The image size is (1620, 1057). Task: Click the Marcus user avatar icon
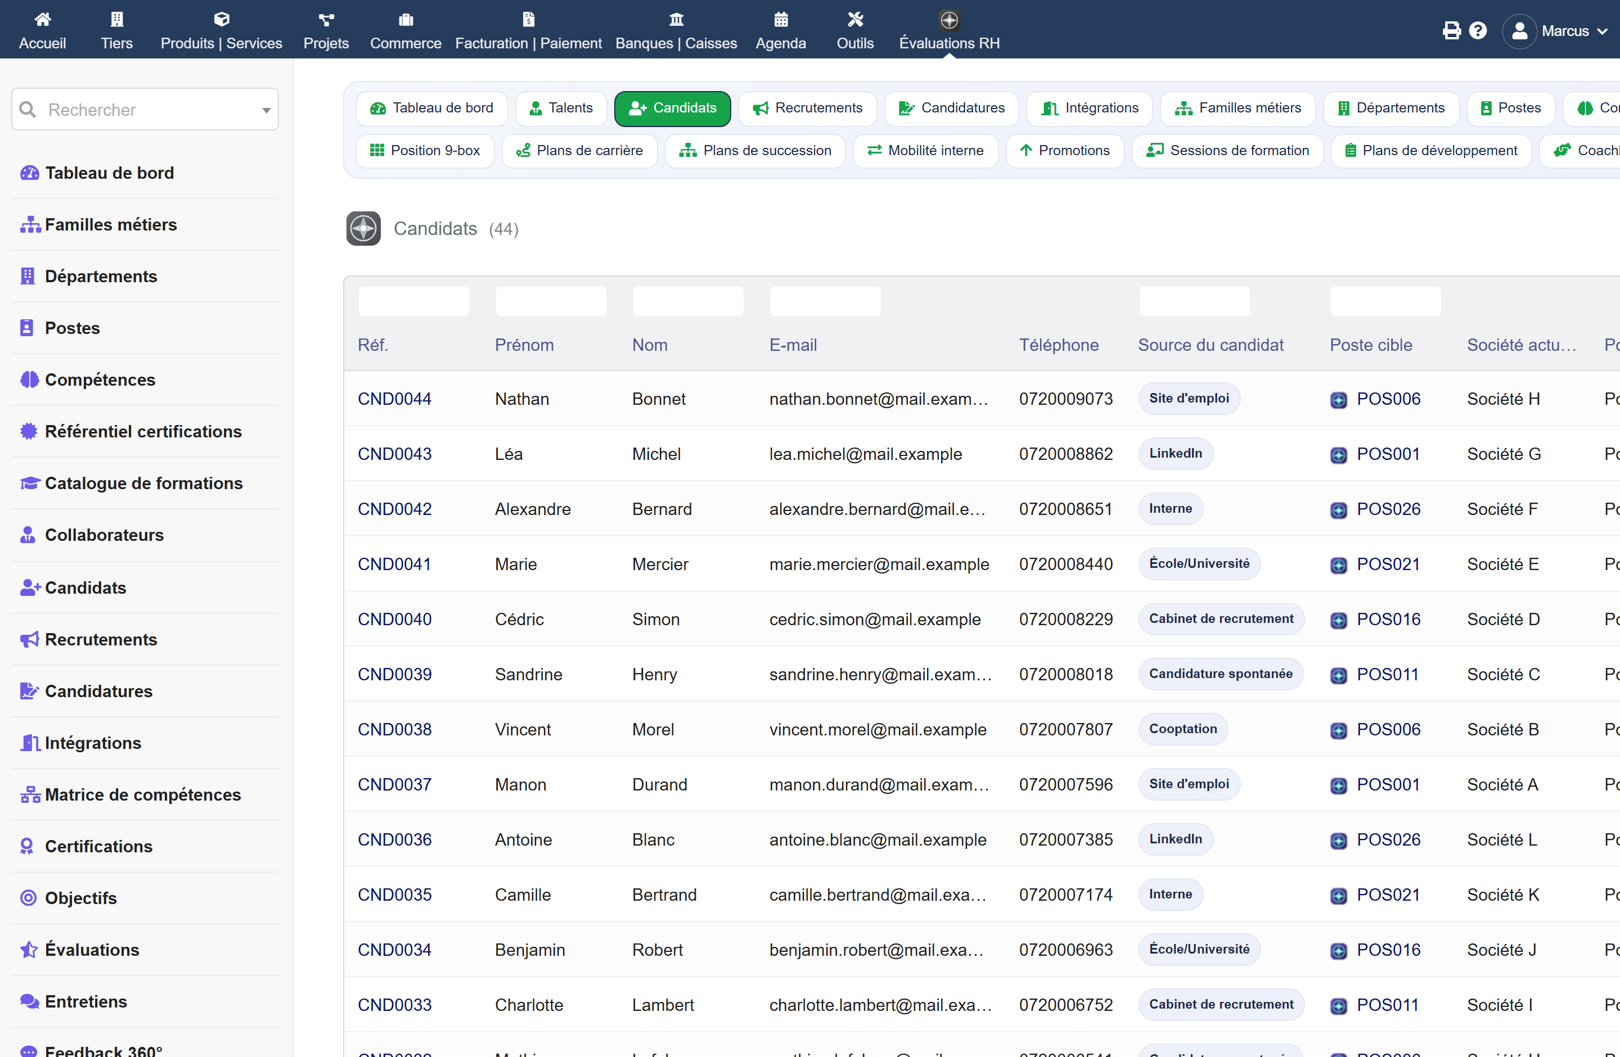(1519, 31)
